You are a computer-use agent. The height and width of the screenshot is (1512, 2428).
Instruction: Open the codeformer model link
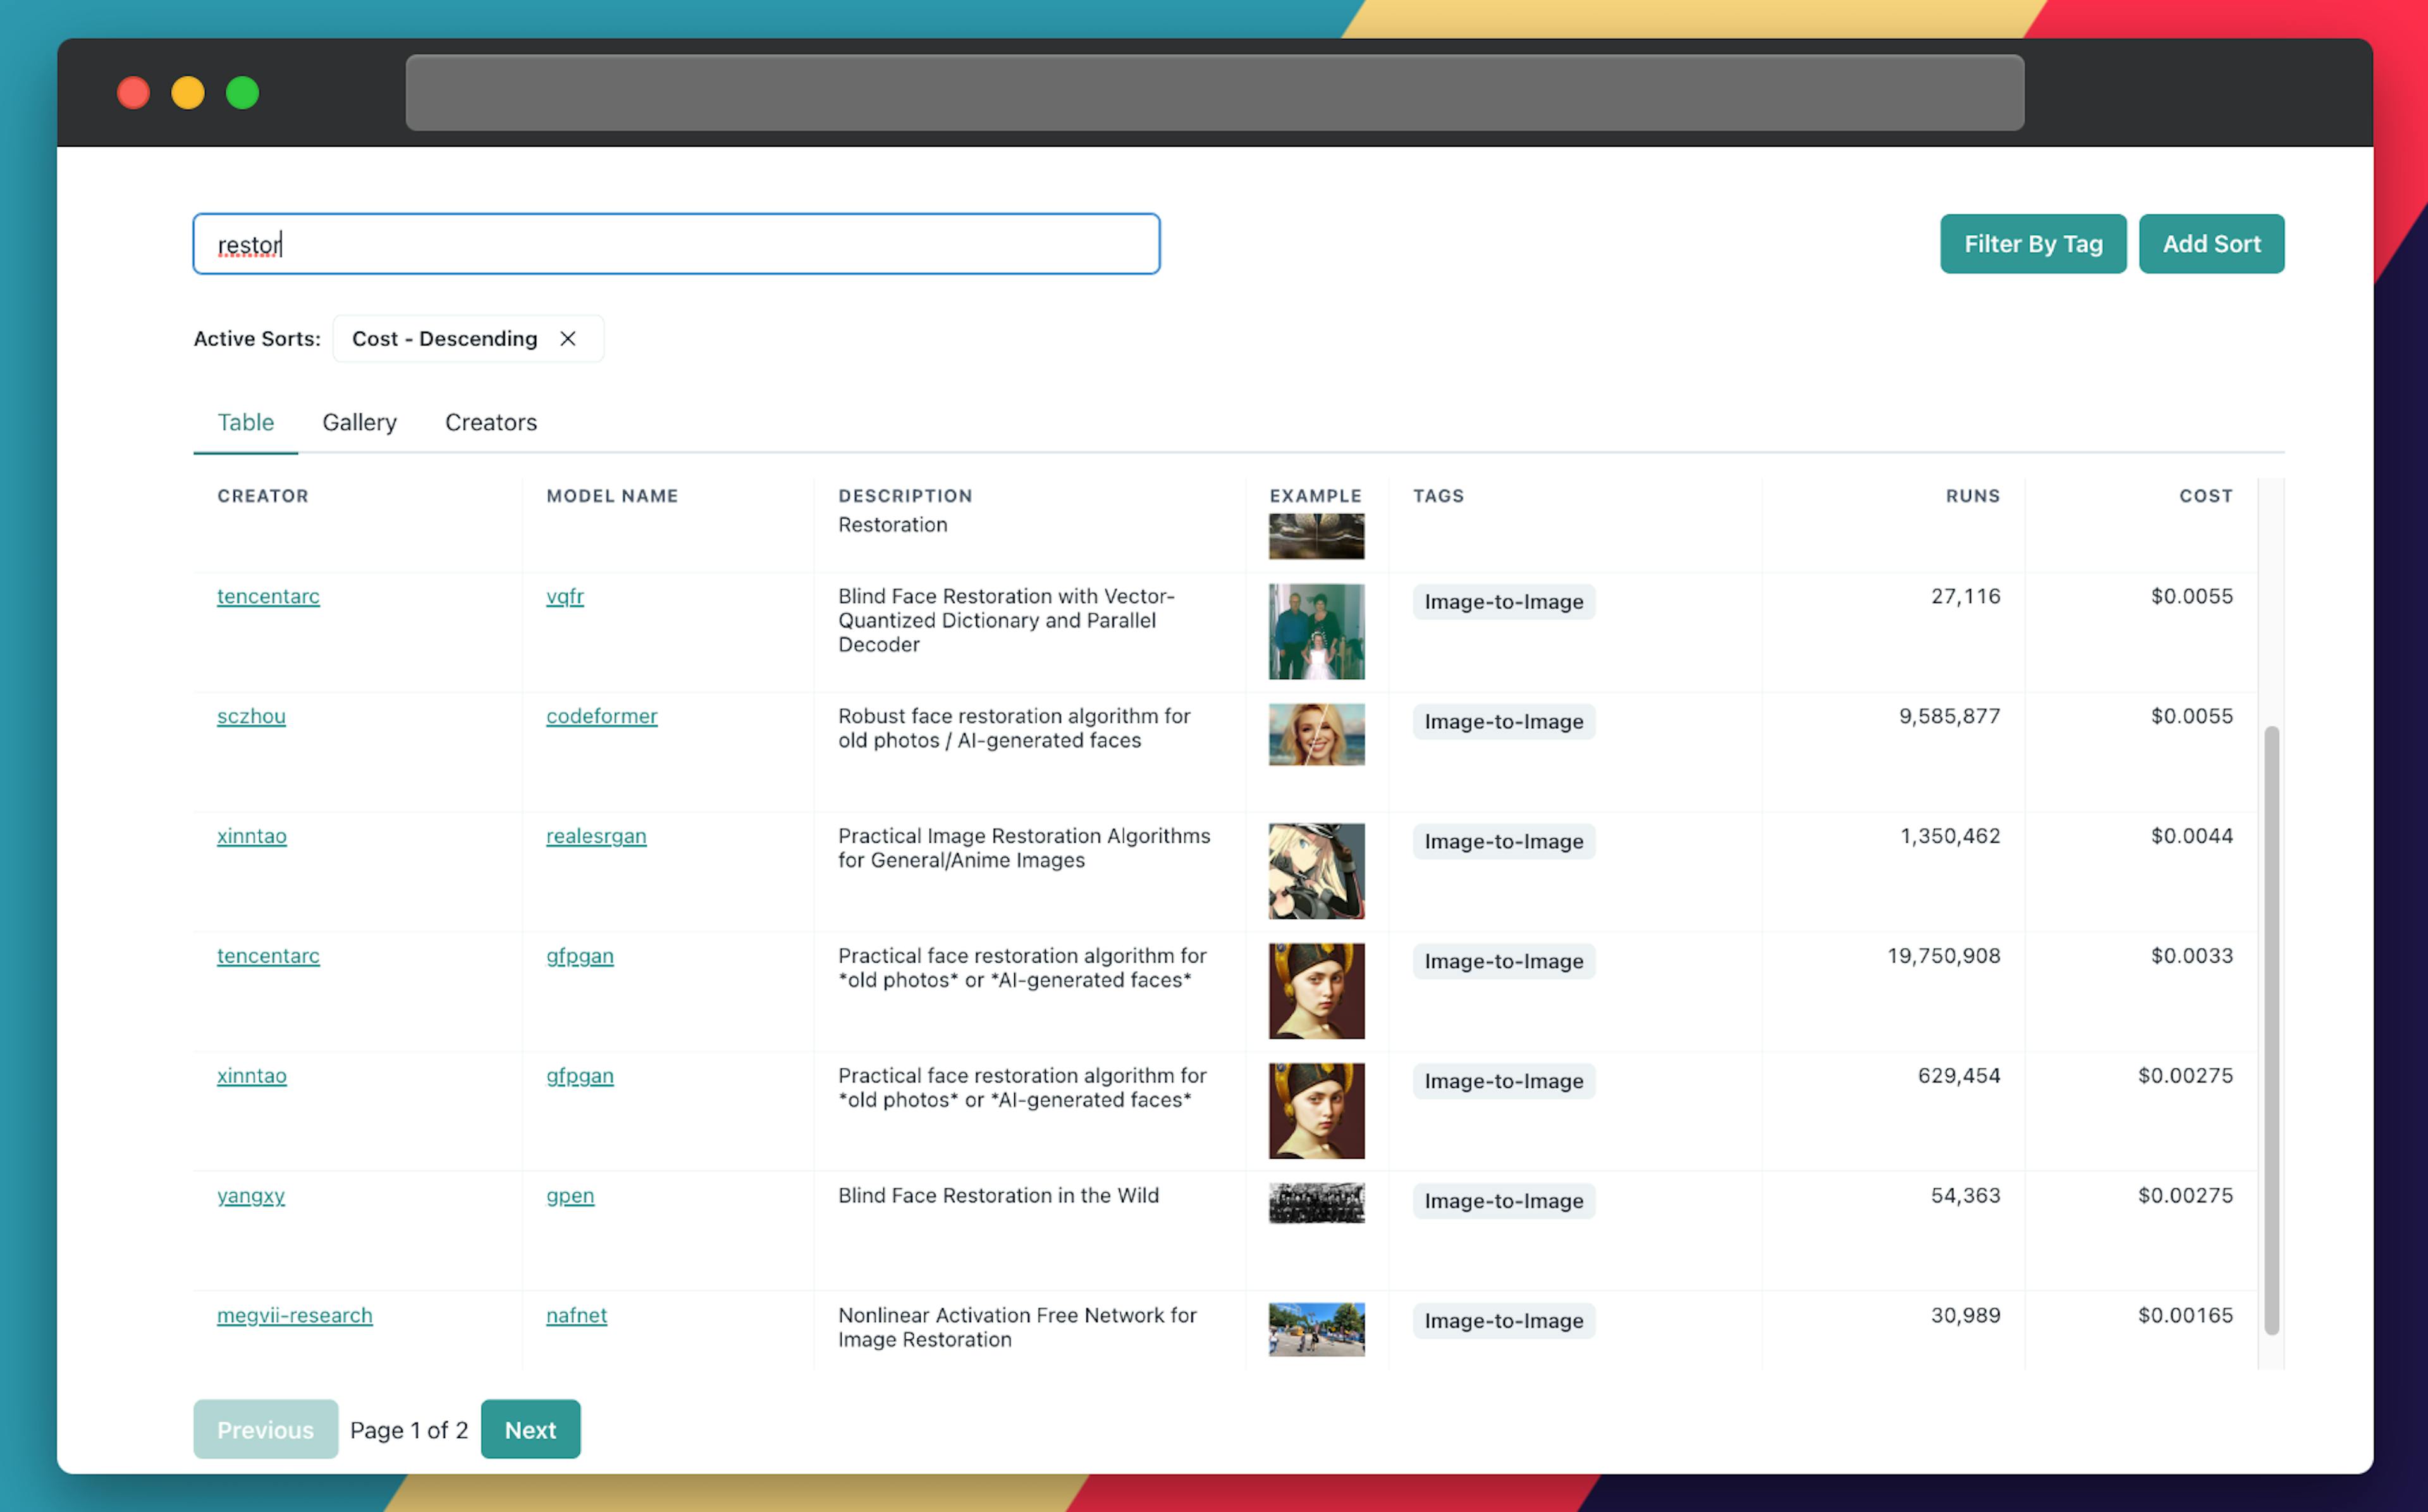(602, 716)
